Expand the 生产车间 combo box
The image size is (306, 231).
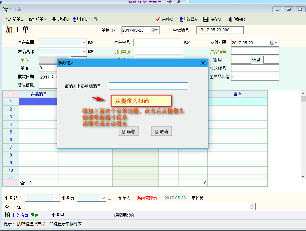pos(84,43)
